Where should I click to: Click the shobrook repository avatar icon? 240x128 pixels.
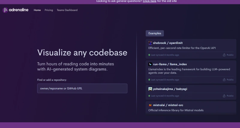point(150,43)
